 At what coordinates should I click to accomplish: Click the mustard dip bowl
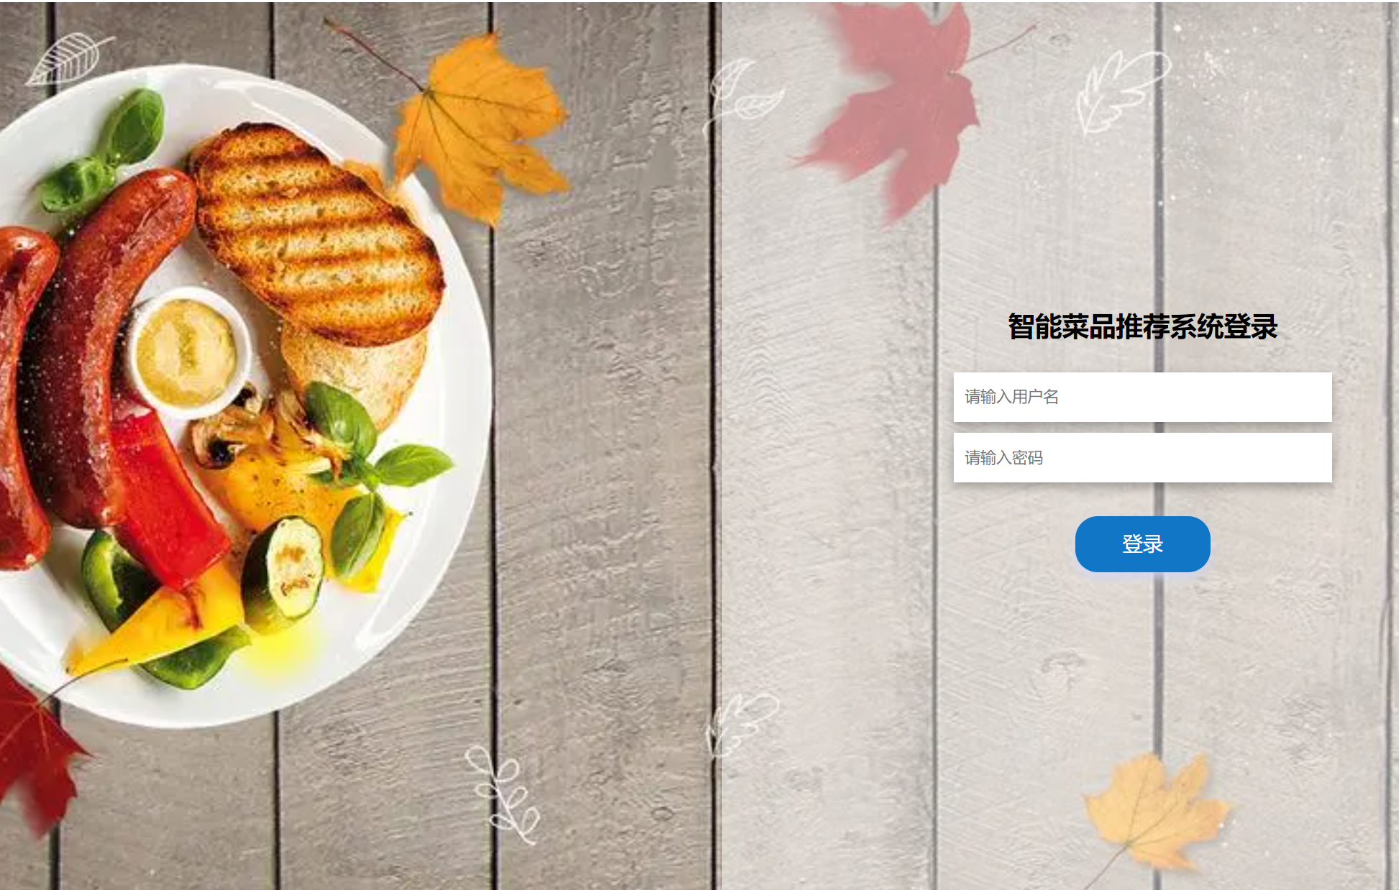(x=187, y=352)
